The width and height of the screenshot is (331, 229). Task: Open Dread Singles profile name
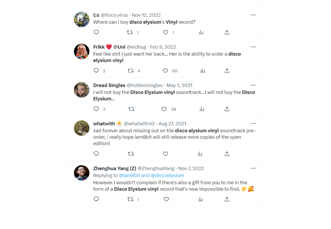(x=109, y=85)
